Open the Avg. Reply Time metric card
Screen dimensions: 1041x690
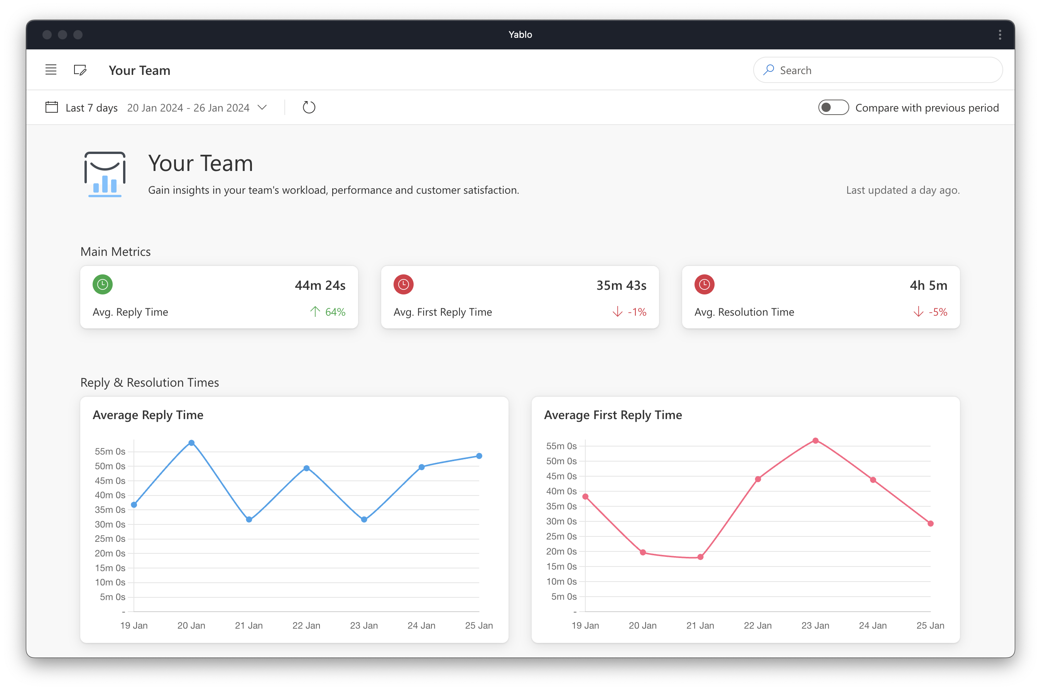coord(219,298)
